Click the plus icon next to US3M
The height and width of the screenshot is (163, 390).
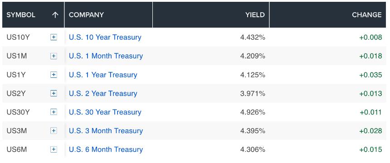[x=54, y=131]
